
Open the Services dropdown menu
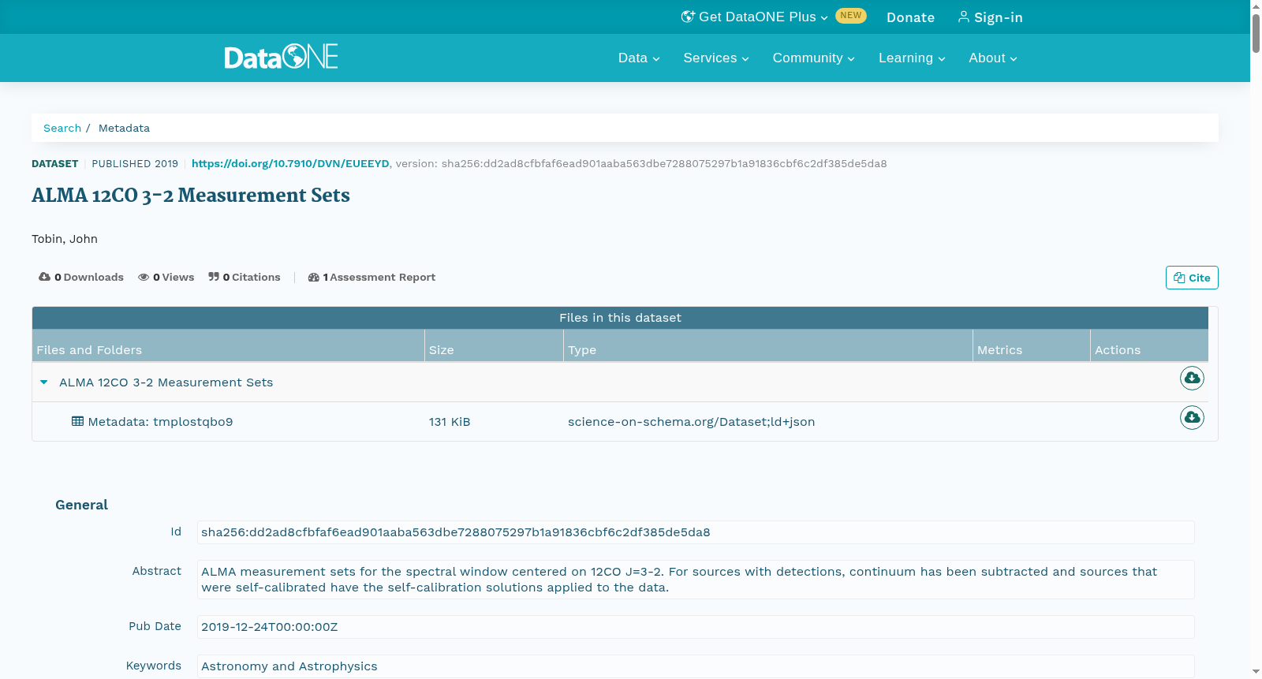click(716, 58)
